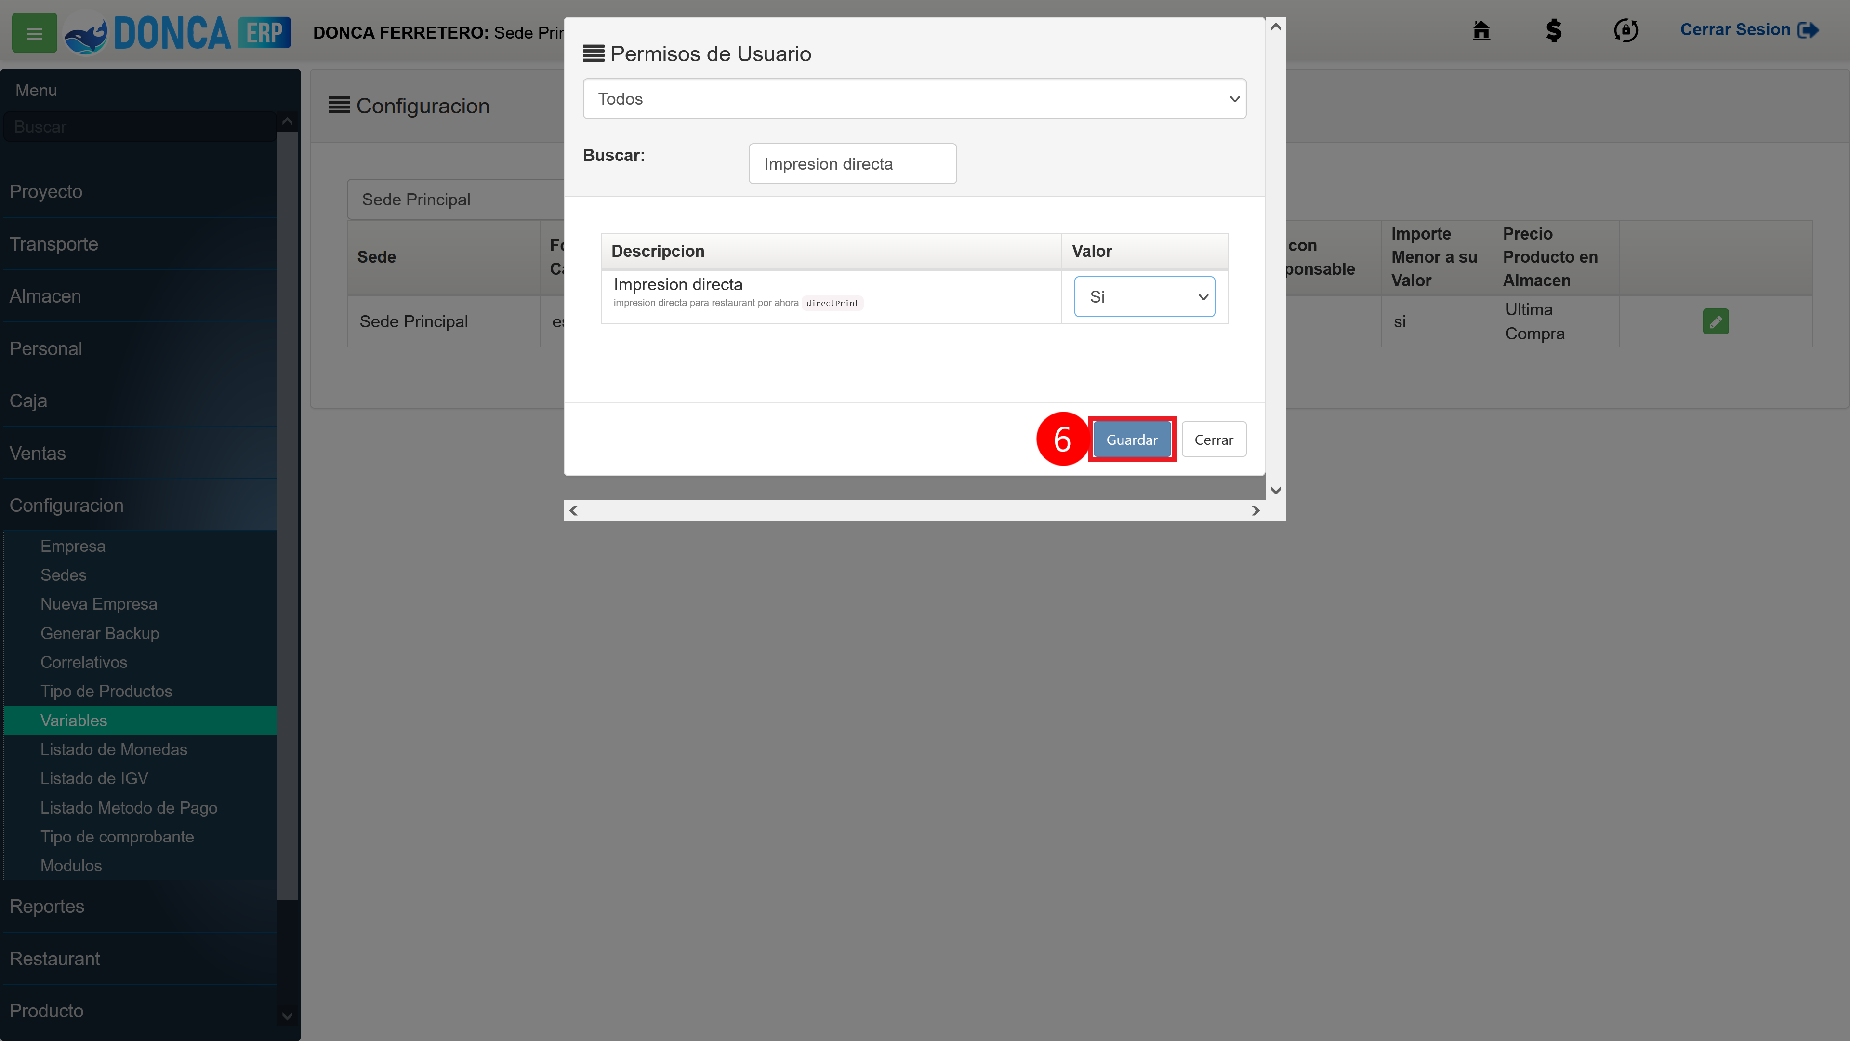
Task: Click the Cerrar Sesion link
Action: pos(1749,30)
